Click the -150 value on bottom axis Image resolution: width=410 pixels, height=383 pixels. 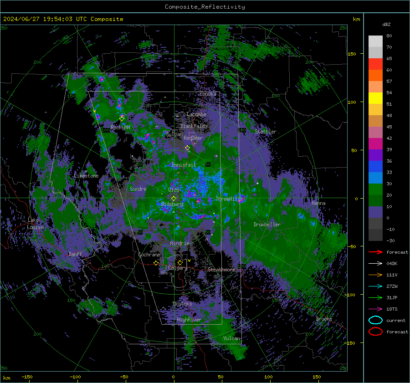27,377
